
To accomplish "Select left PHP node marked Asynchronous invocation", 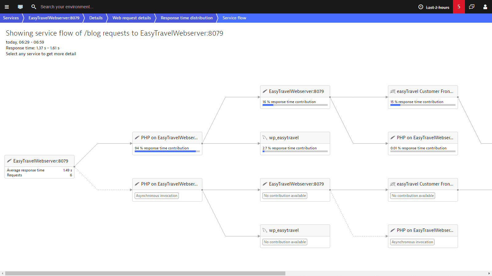I will pos(167,190).
